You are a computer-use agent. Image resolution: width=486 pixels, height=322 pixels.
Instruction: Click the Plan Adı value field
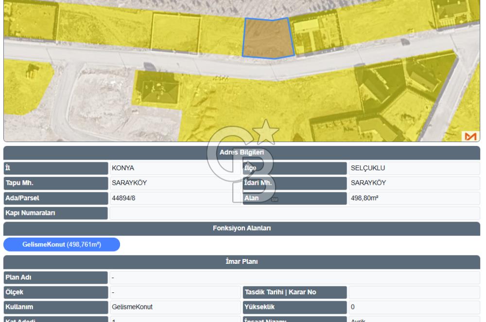[295, 277]
